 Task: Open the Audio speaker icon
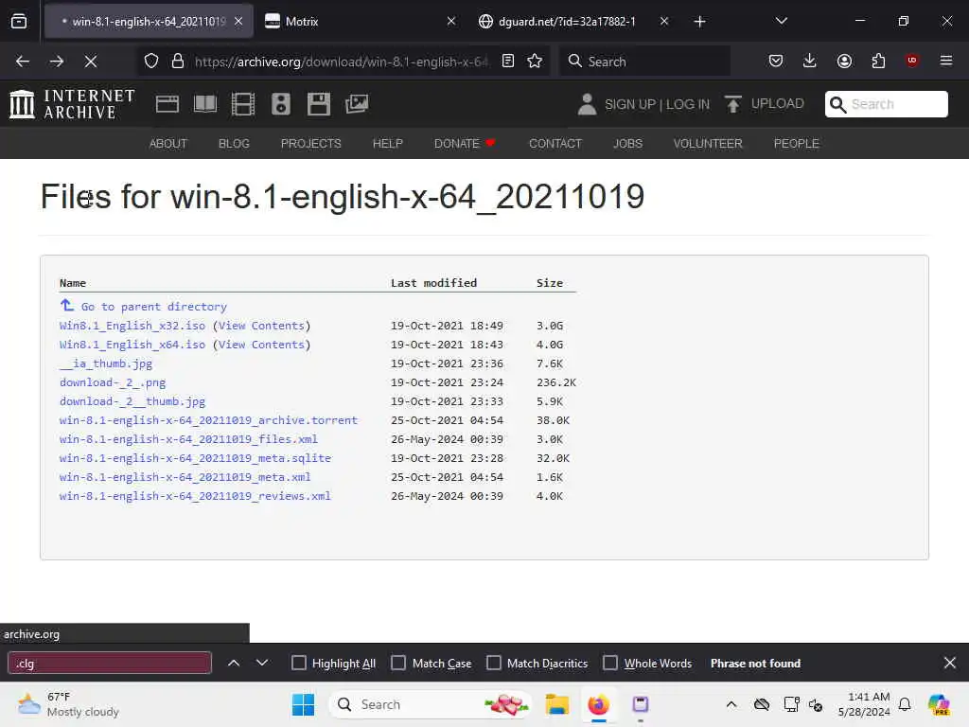[x=280, y=104]
